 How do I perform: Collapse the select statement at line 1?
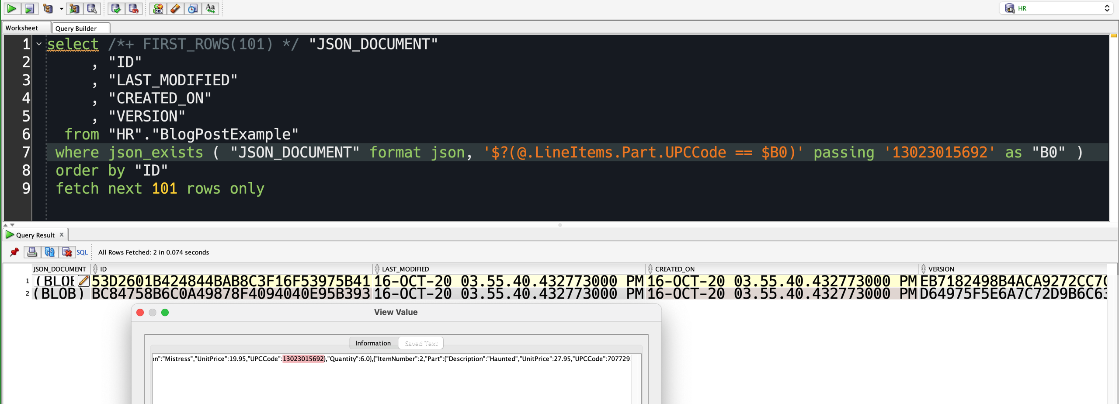39,44
